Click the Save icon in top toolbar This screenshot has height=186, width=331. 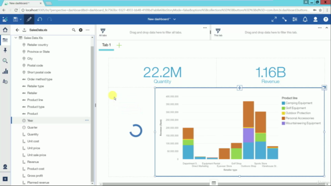(x=16, y=20)
